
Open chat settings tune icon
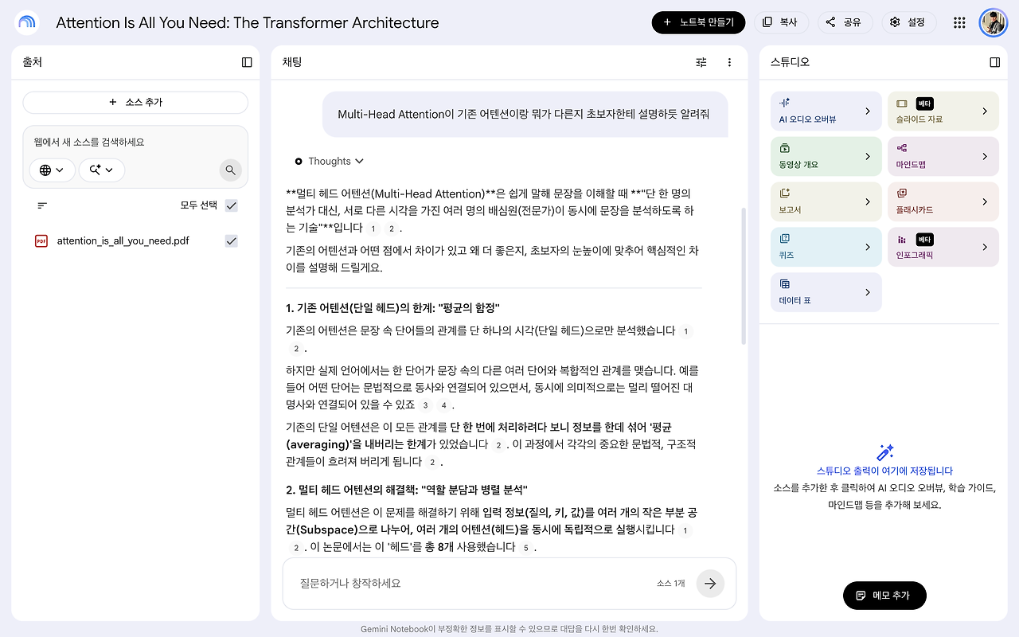[701, 62]
